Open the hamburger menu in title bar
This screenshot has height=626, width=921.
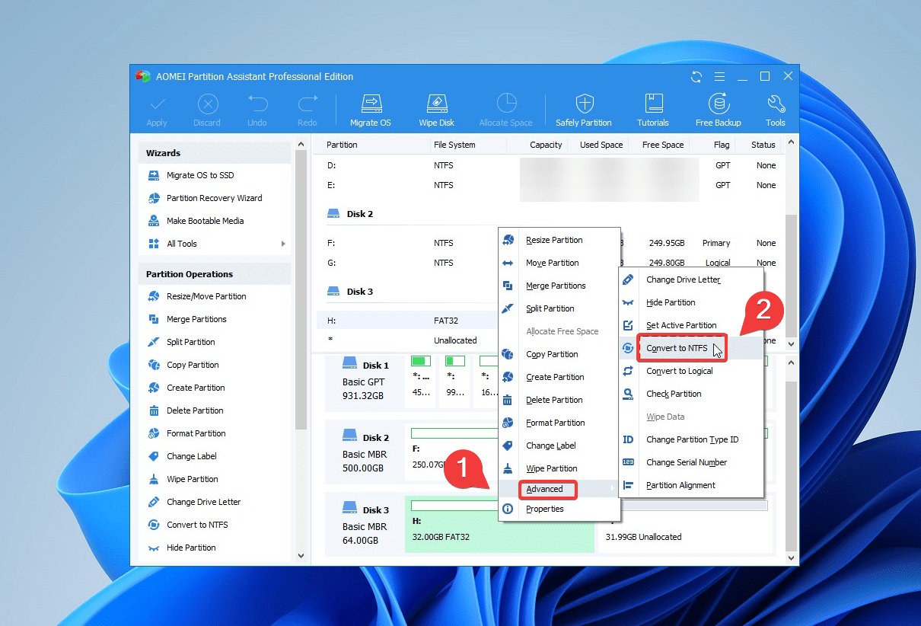coord(719,77)
